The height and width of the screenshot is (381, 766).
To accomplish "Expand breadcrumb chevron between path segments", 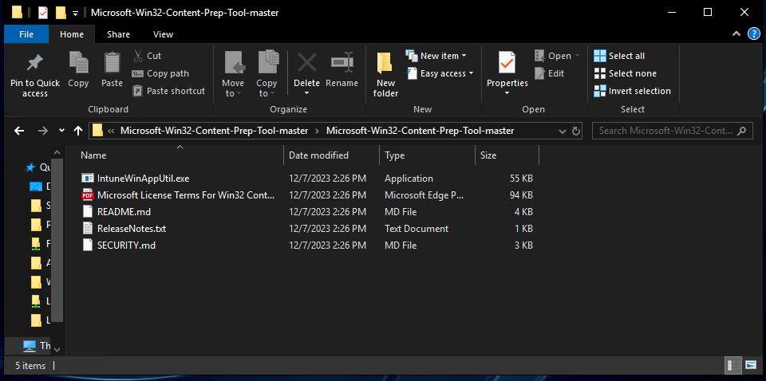I will pos(317,131).
